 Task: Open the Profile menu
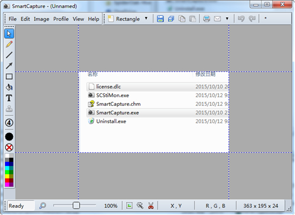[x=61, y=19]
